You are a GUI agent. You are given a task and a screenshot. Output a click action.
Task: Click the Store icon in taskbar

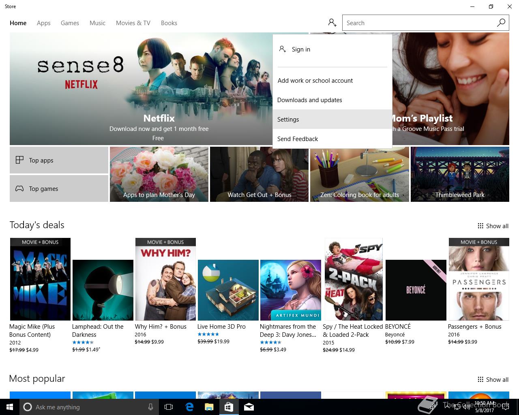tap(229, 407)
